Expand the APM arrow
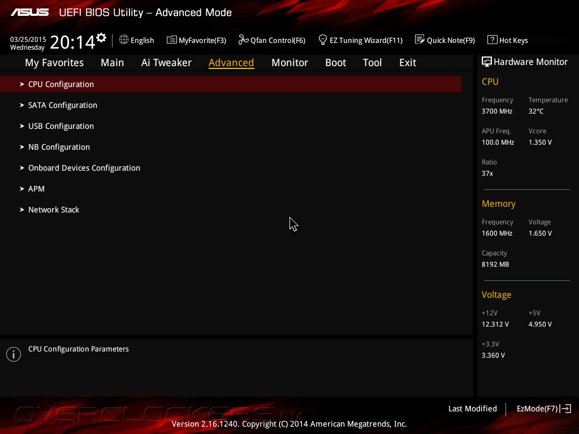Screen dimensions: 579x434 tap(22, 189)
